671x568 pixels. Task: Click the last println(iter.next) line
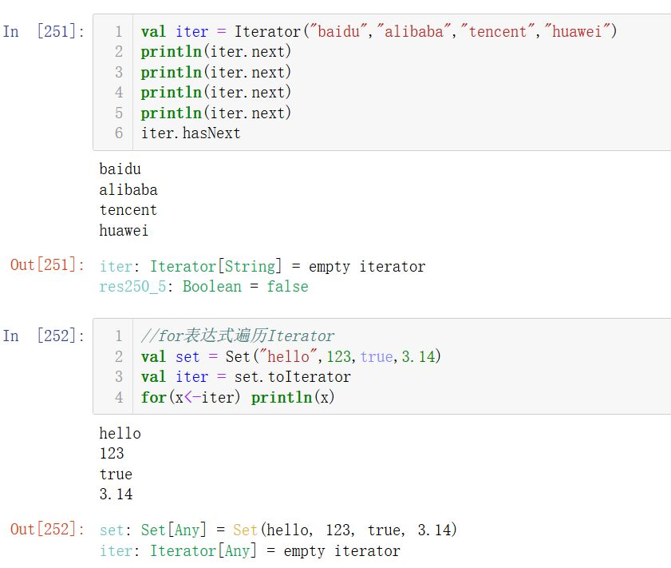pyautogui.click(x=216, y=113)
